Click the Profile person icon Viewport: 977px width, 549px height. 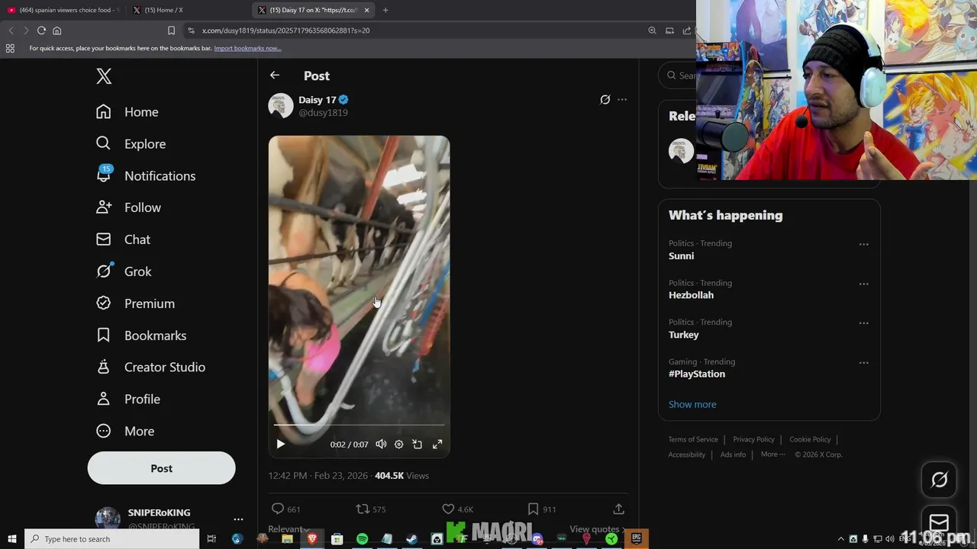(x=104, y=399)
